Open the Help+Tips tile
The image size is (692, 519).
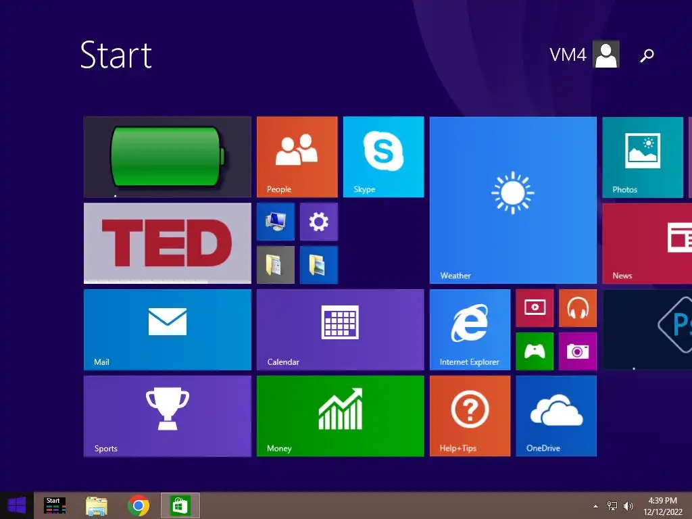pos(470,416)
